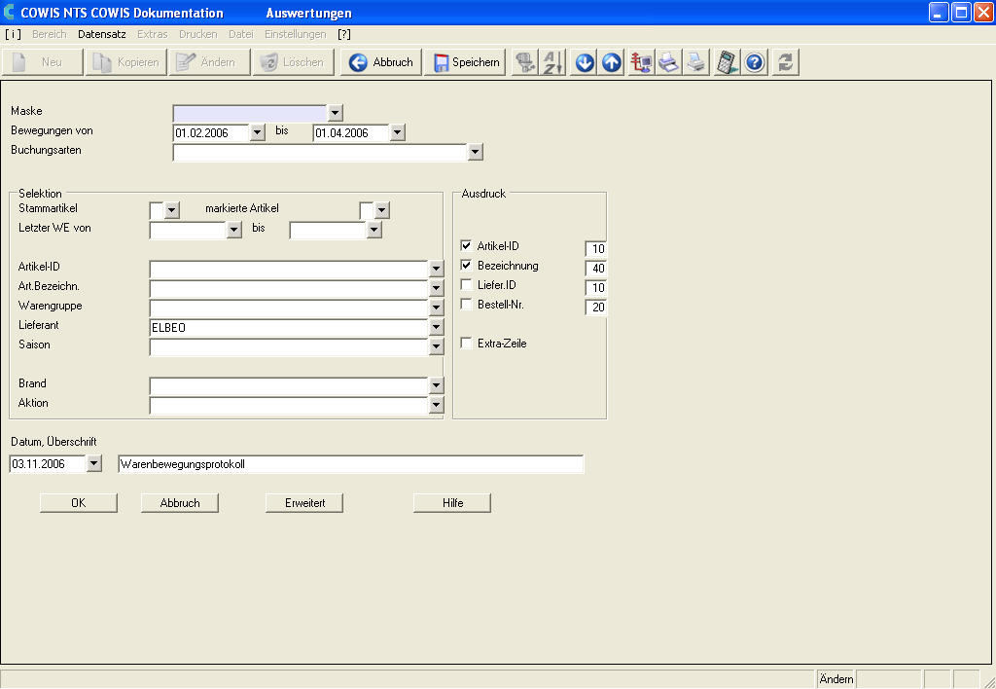Click the blue down arrow toolbar icon
Screen dimensions: 996x689
point(585,62)
